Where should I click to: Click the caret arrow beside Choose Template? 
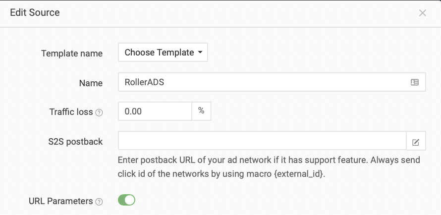[x=200, y=53]
